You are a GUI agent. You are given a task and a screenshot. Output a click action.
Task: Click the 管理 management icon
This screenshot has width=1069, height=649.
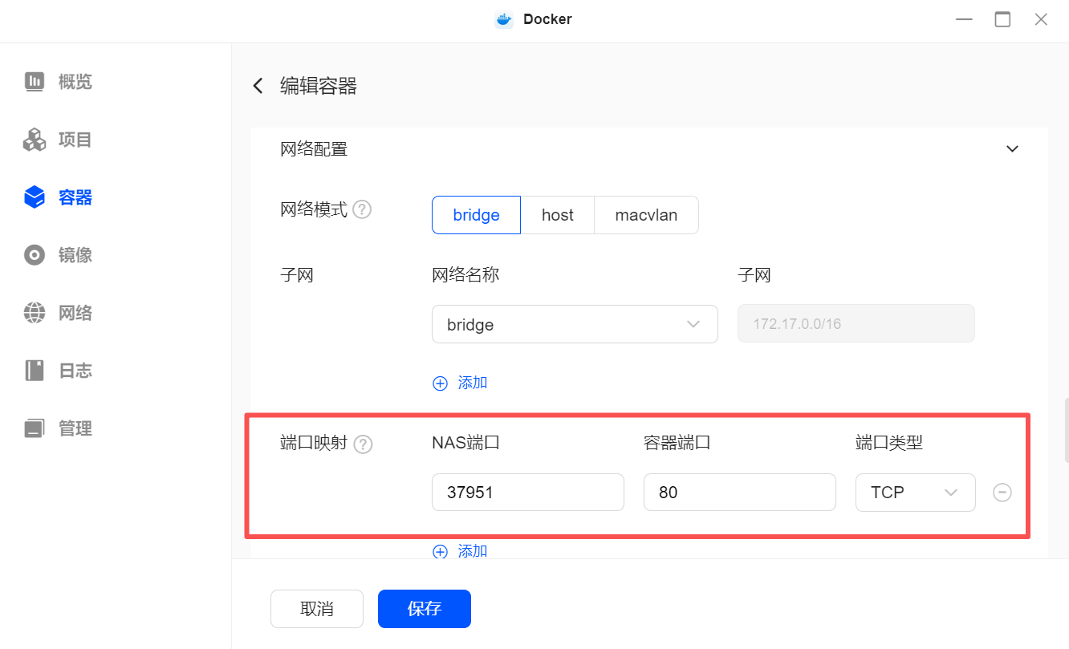[x=35, y=428]
